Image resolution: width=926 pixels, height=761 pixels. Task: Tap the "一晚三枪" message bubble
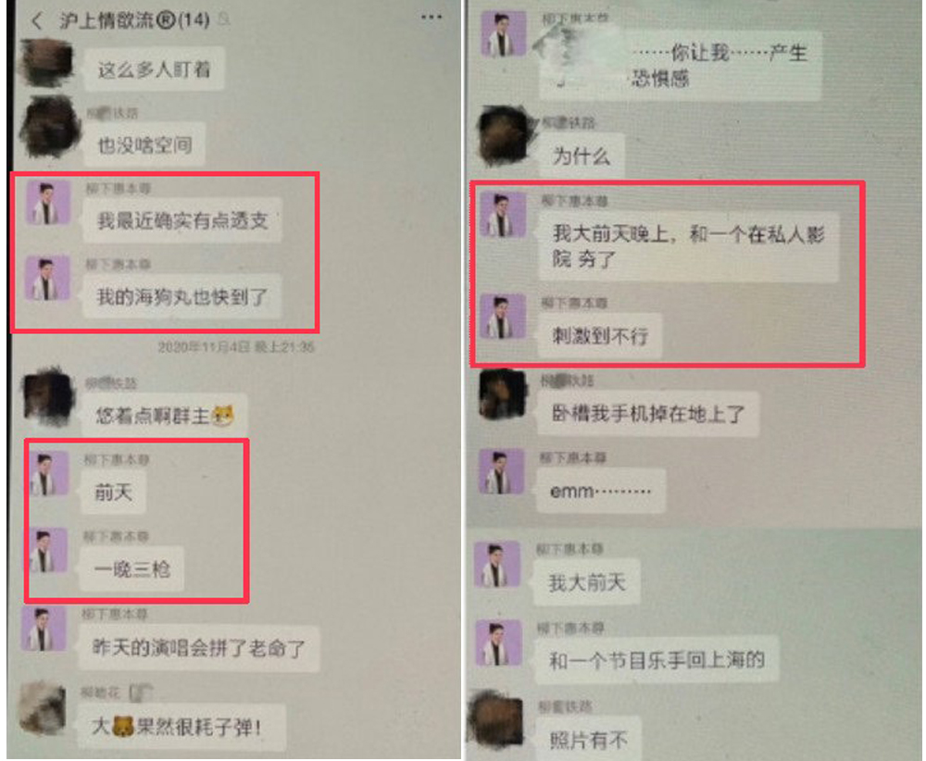point(131,569)
